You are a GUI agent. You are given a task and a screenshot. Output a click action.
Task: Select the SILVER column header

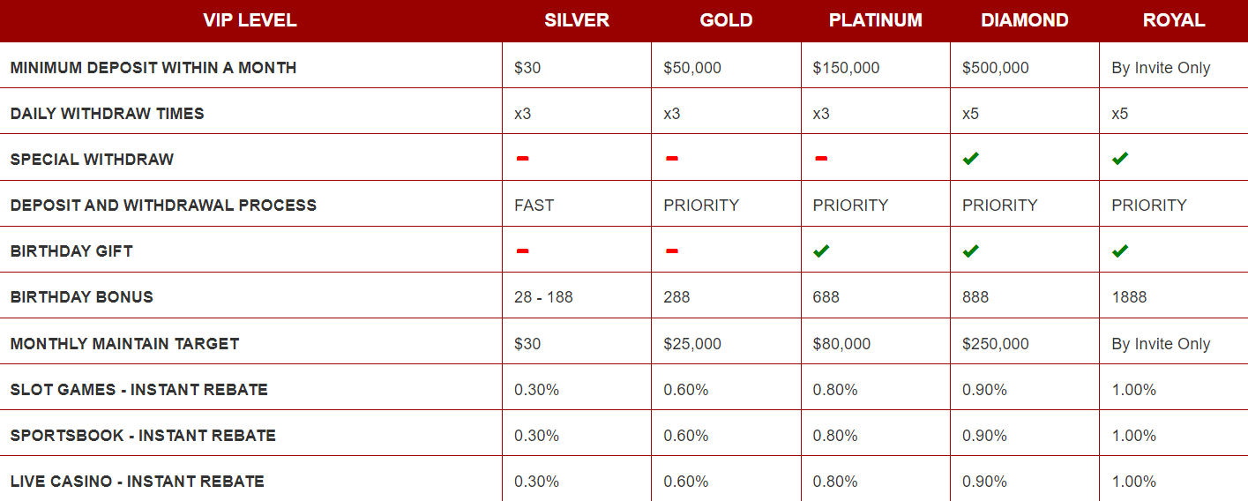click(577, 20)
